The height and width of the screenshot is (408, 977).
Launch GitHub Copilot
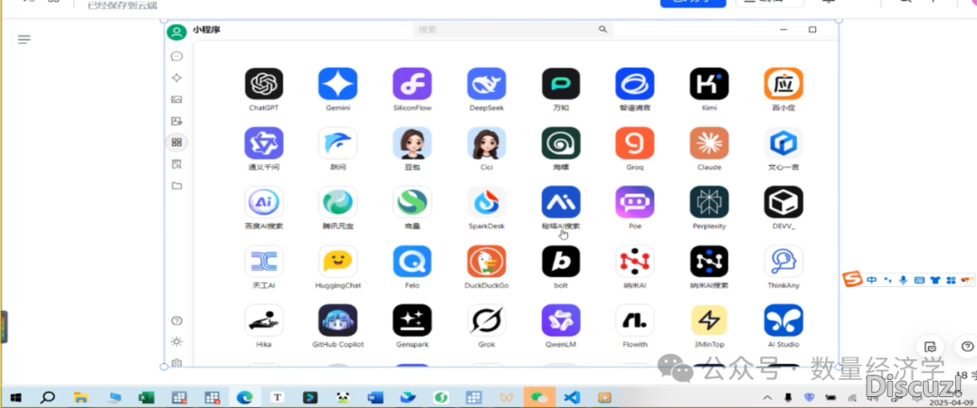pos(337,320)
